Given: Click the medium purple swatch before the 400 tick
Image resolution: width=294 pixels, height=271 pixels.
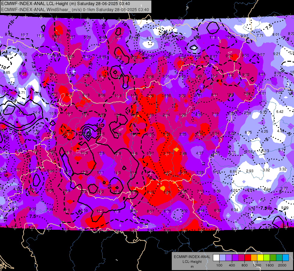Looking at the screenshot, I should click(229, 258).
